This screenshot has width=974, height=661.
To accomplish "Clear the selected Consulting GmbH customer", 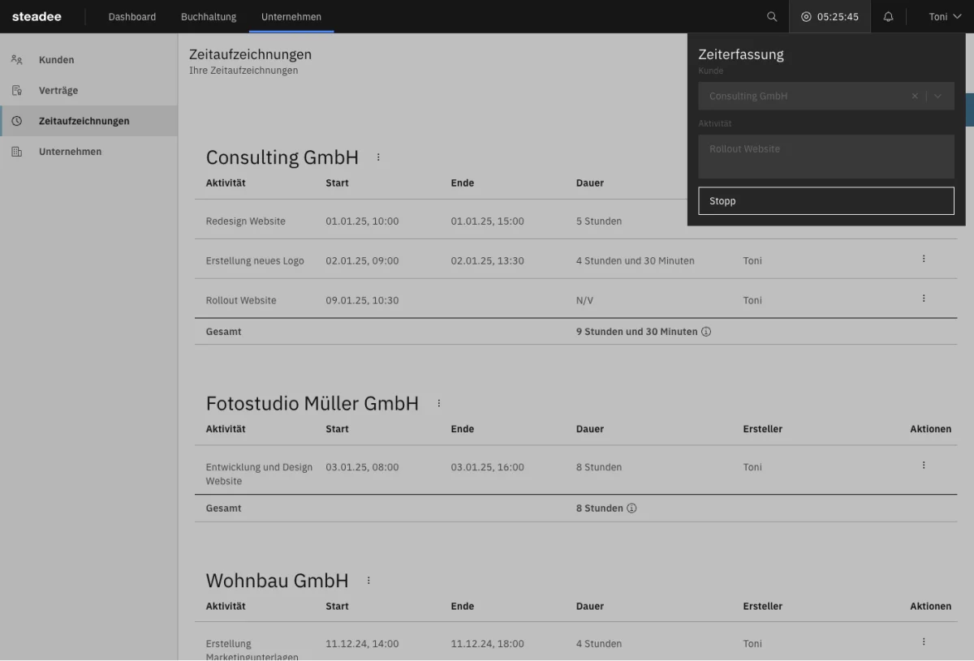I will coord(915,96).
